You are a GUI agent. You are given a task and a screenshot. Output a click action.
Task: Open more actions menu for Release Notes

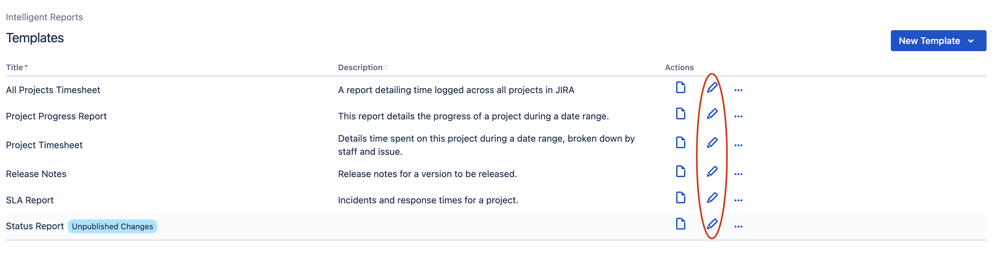738,174
